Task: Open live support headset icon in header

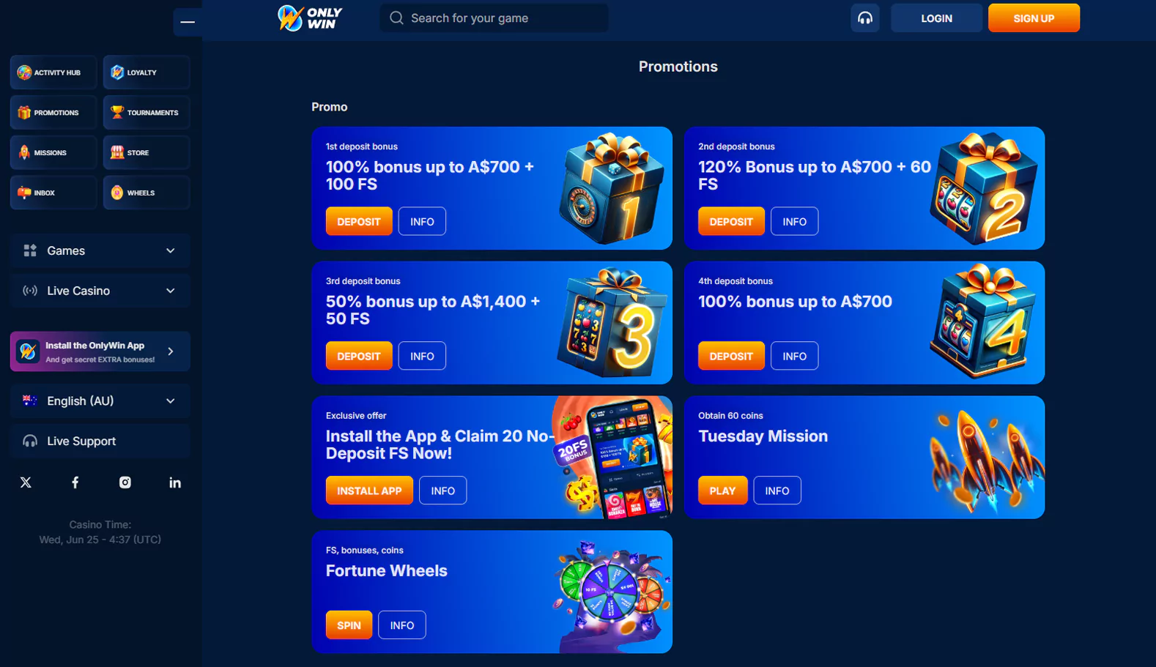Action: (864, 18)
